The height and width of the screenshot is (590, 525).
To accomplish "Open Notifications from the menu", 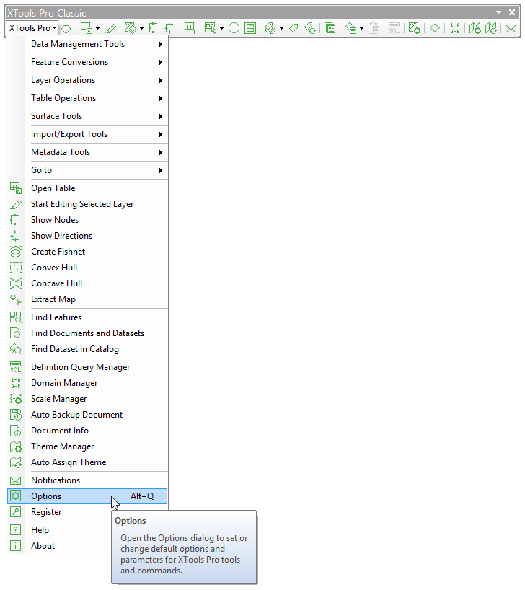I will (x=87, y=480).
